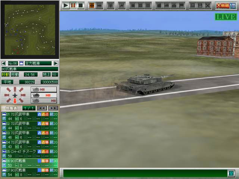Click the gray icon beside the orange crosshair
This screenshot has width=239, height=179.
click(x=99, y=6)
